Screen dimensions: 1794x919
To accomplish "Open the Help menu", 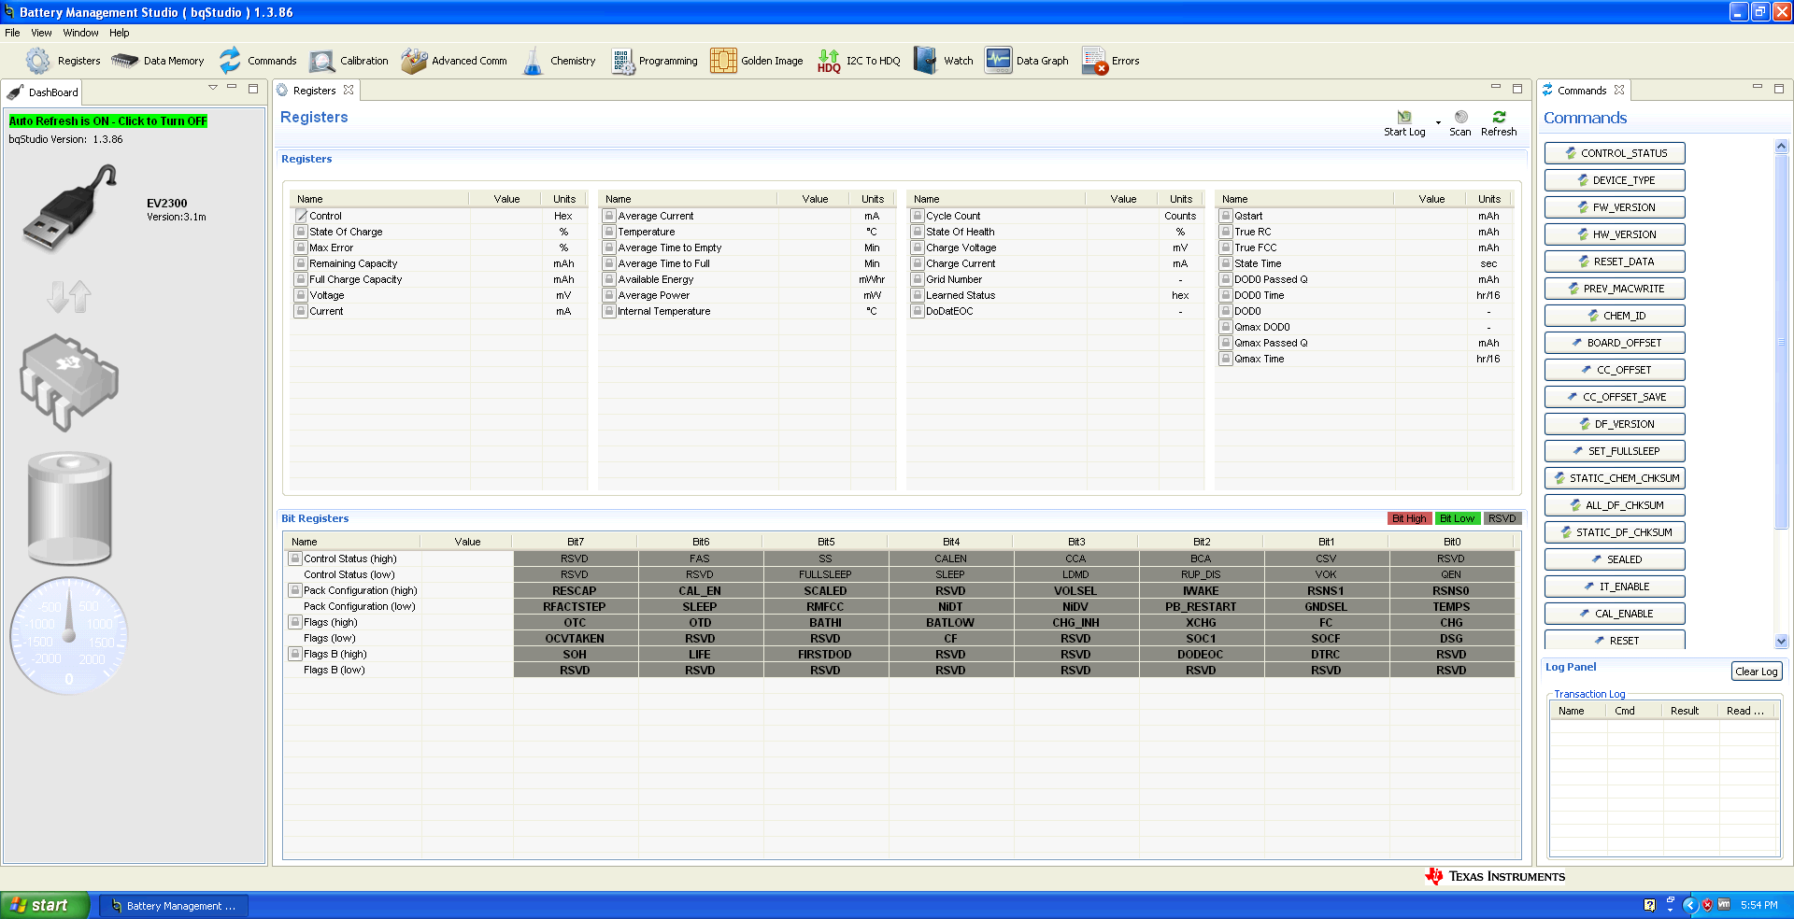I will (120, 33).
